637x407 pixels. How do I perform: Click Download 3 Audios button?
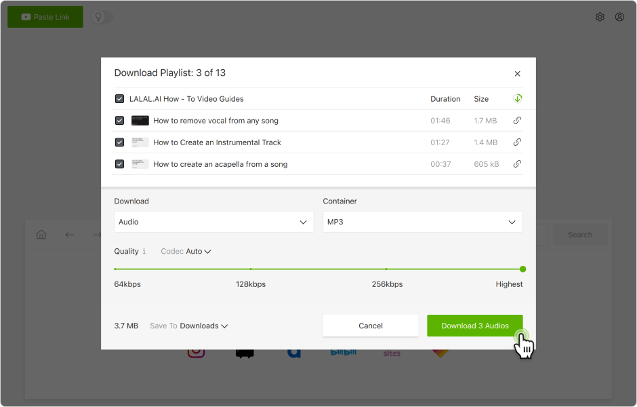coord(474,326)
